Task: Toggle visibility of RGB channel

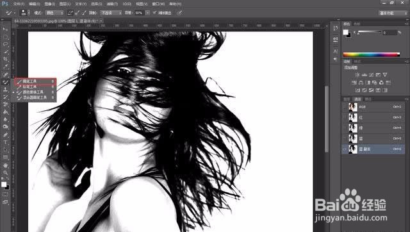Action: pyautogui.click(x=345, y=107)
